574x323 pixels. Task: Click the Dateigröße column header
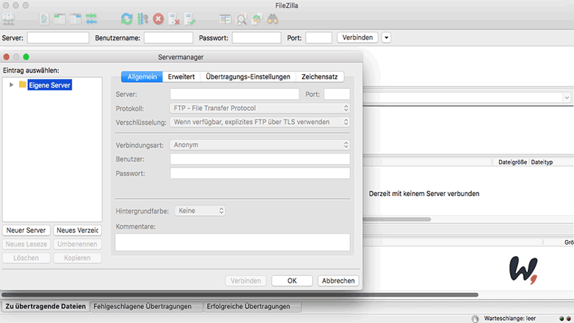click(512, 161)
